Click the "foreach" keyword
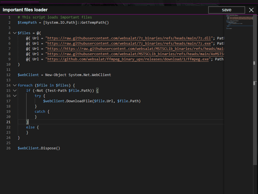The image size is (258, 194). point(25,85)
